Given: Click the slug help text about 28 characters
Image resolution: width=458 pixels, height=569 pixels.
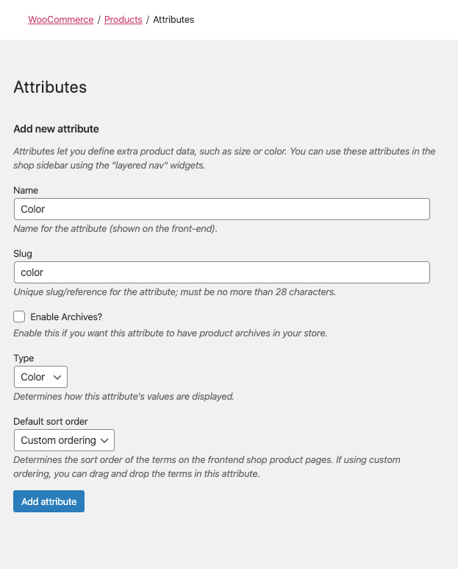Looking at the screenshot, I should [x=174, y=291].
